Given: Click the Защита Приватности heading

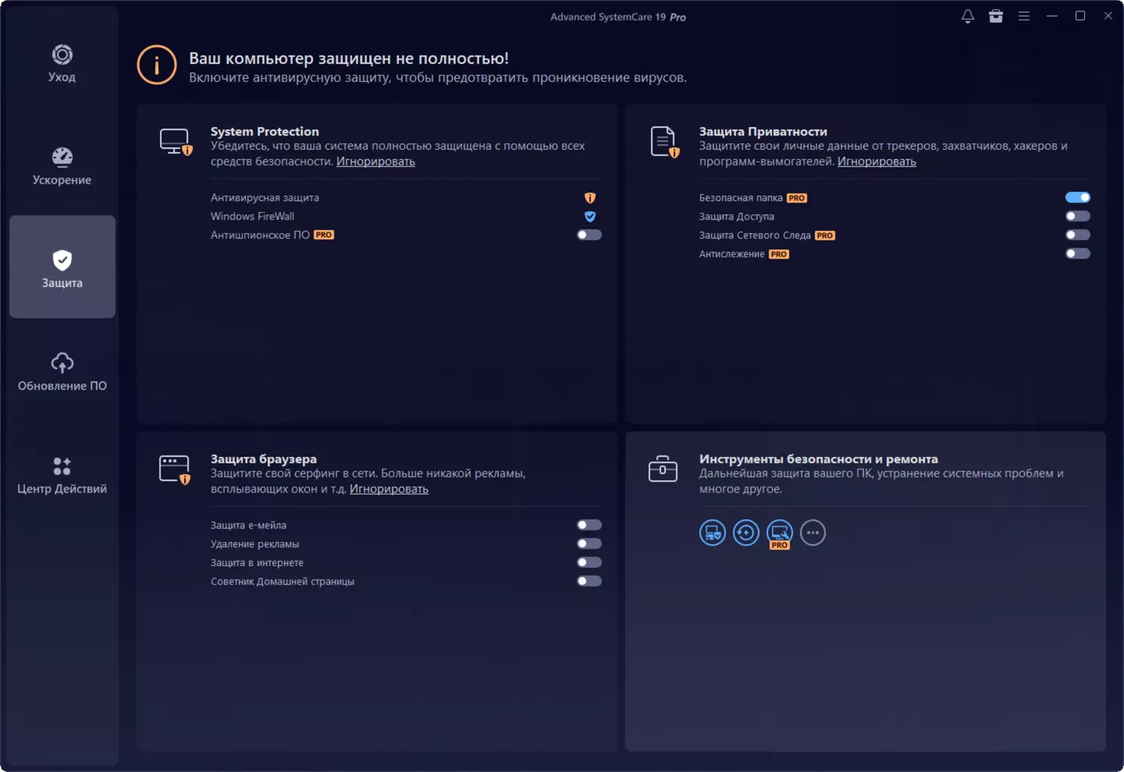Looking at the screenshot, I should (763, 131).
